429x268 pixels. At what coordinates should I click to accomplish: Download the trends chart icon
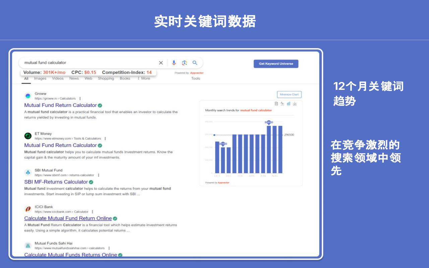click(x=295, y=104)
